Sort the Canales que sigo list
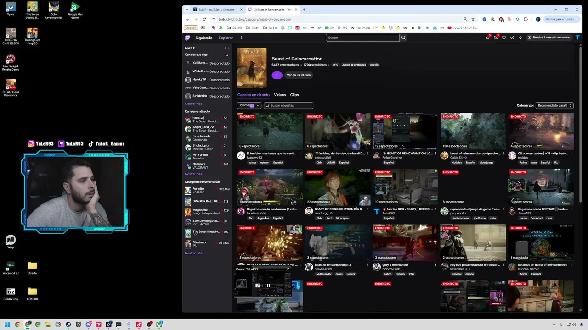The width and height of the screenshot is (588, 330). point(226,55)
